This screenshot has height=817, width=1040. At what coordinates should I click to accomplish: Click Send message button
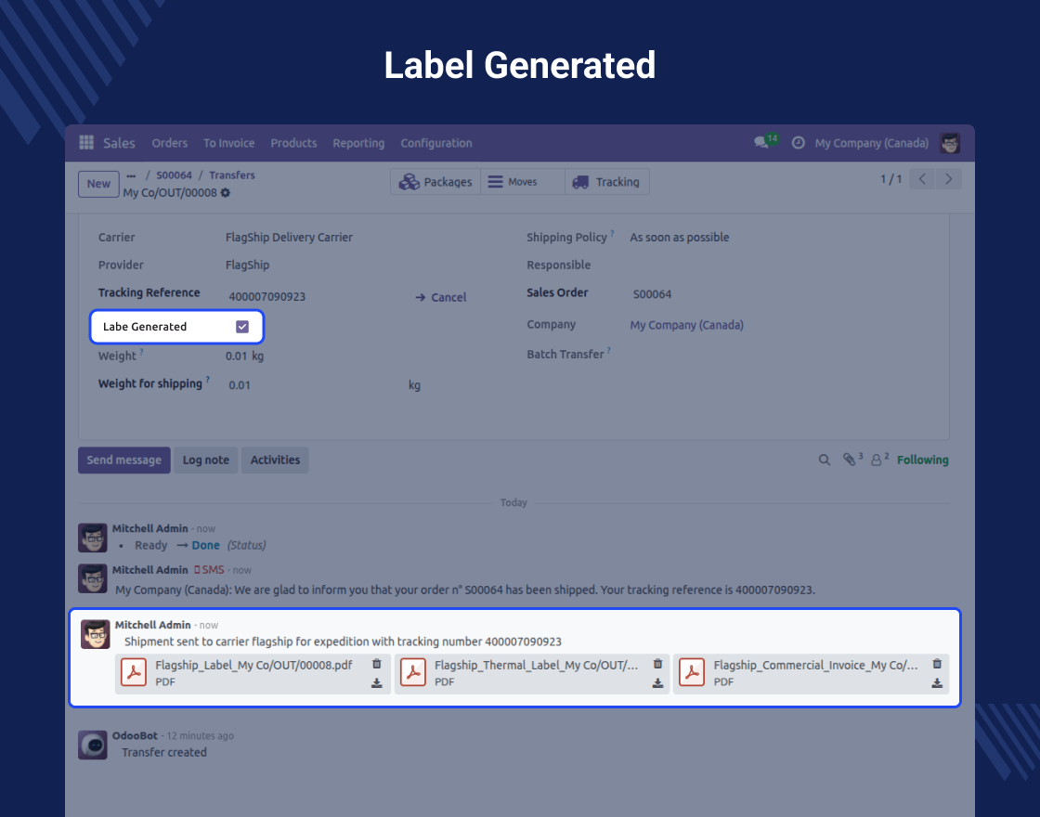tap(124, 460)
